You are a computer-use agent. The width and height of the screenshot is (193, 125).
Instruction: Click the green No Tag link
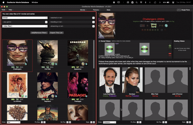(x=172, y=21)
